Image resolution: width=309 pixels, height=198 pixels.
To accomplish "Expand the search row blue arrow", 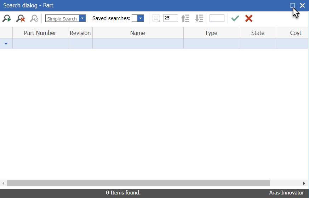I will pos(6,44).
